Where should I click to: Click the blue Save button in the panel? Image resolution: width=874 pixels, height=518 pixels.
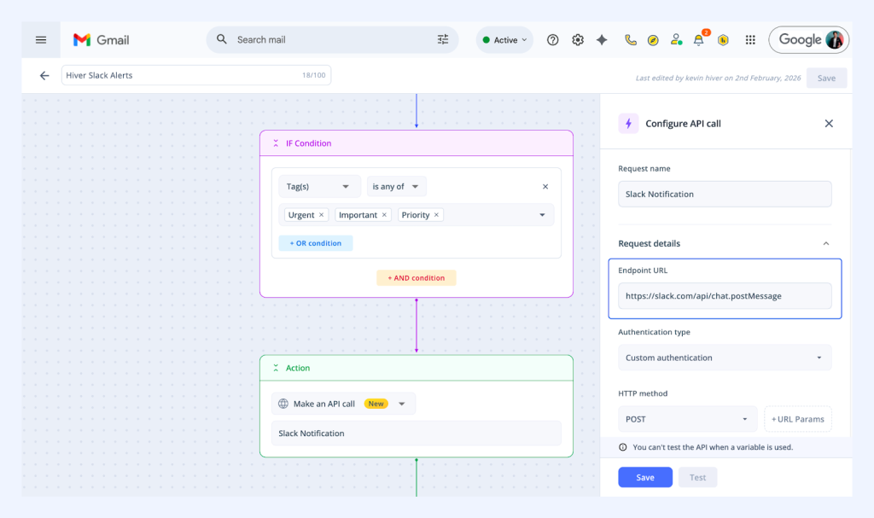(644, 477)
